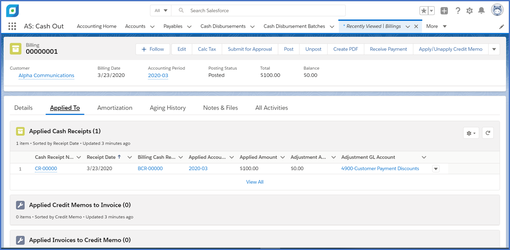
Task: Open the 2020-03 accounting period header link
Action: pos(158,75)
